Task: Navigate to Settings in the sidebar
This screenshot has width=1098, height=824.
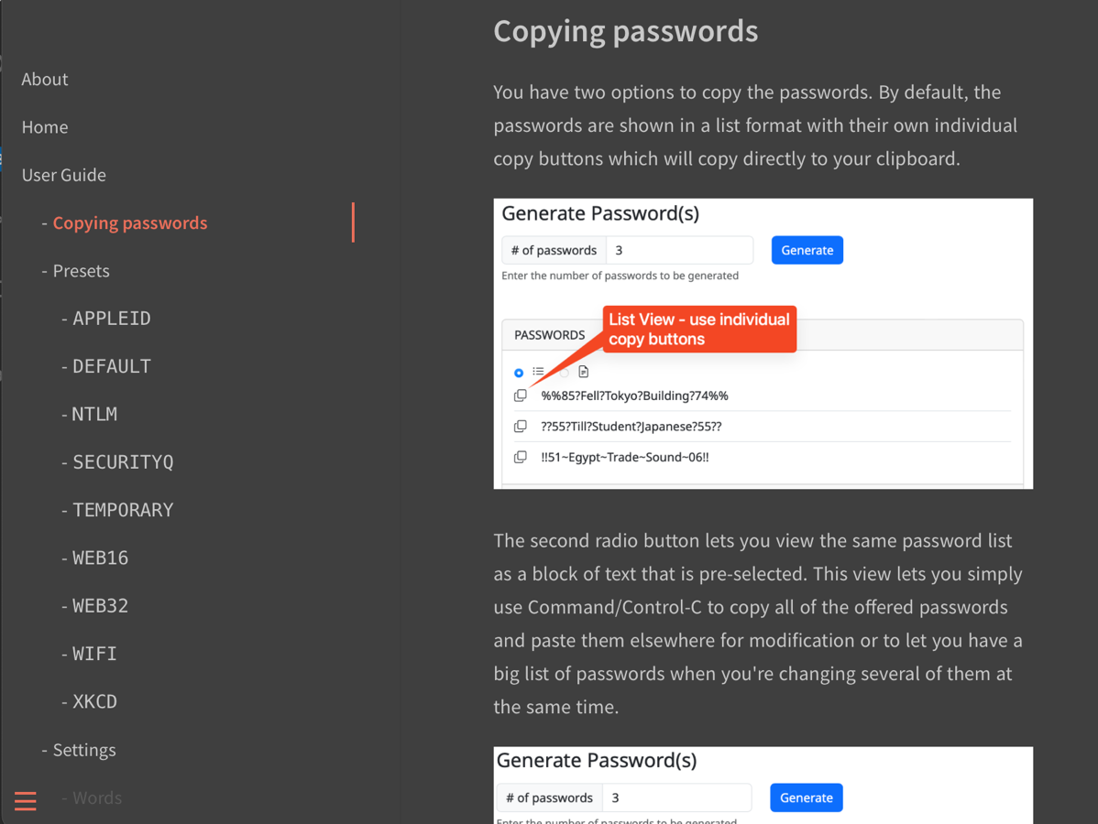Action: [84, 750]
